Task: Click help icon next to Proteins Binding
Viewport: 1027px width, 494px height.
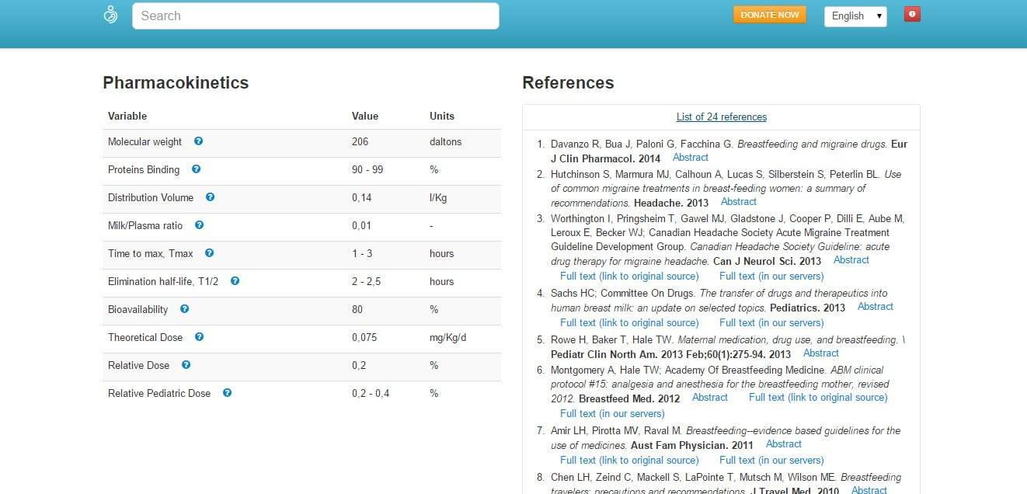Action: coord(197,169)
